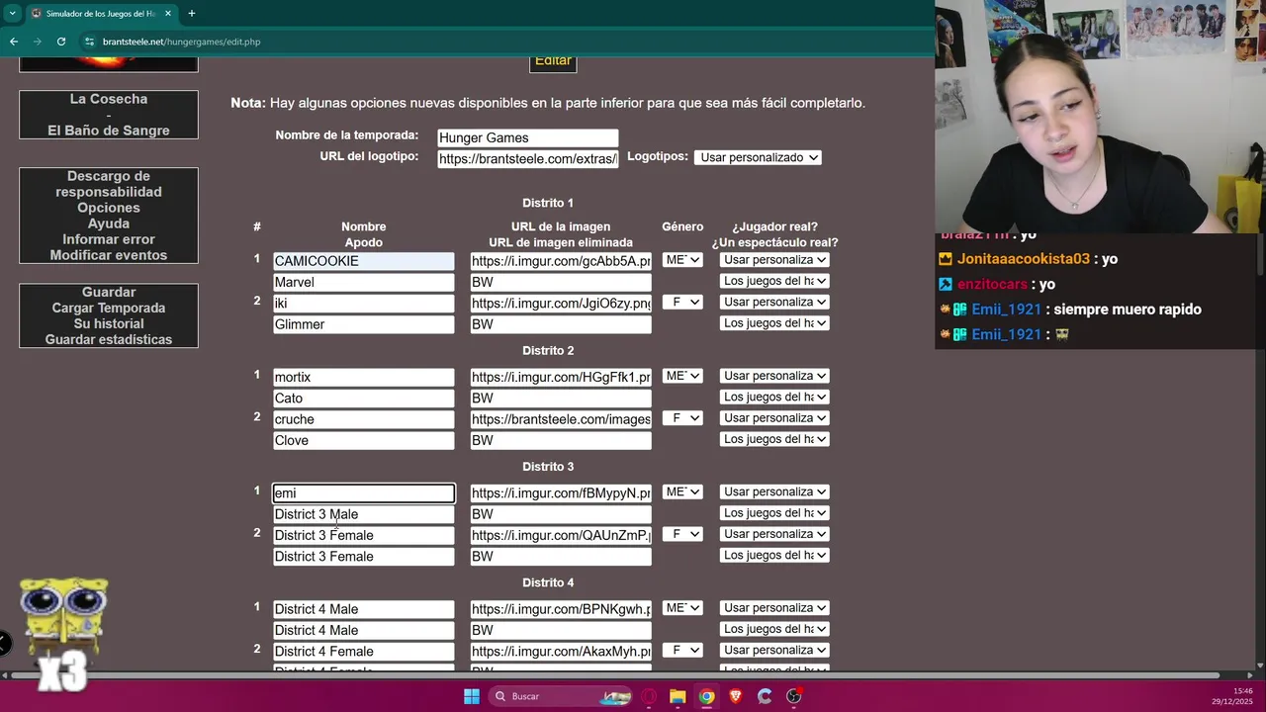Open gender dropdown for emi
The width and height of the screenshot is (1266, 712).
coord(682,491)
